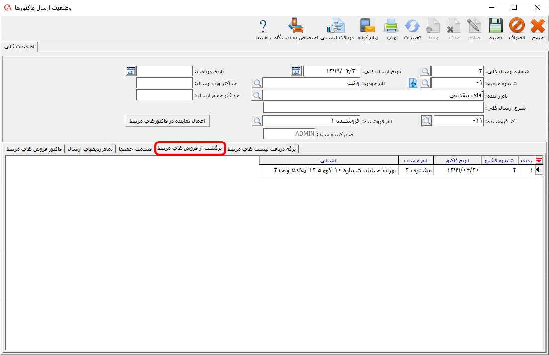Image resolution: width=549 pixels, height=355 pixels.
Task: Open the 'تمام ردیفهای ارسال' tab
Action: click(90, 149)
